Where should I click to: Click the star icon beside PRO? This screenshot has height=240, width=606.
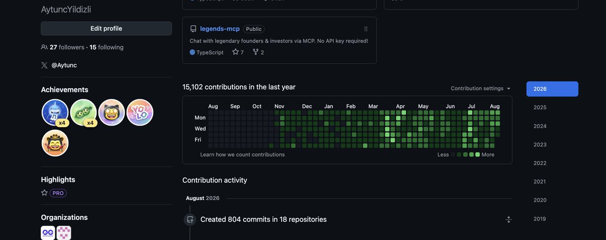(x=44, y=193)
